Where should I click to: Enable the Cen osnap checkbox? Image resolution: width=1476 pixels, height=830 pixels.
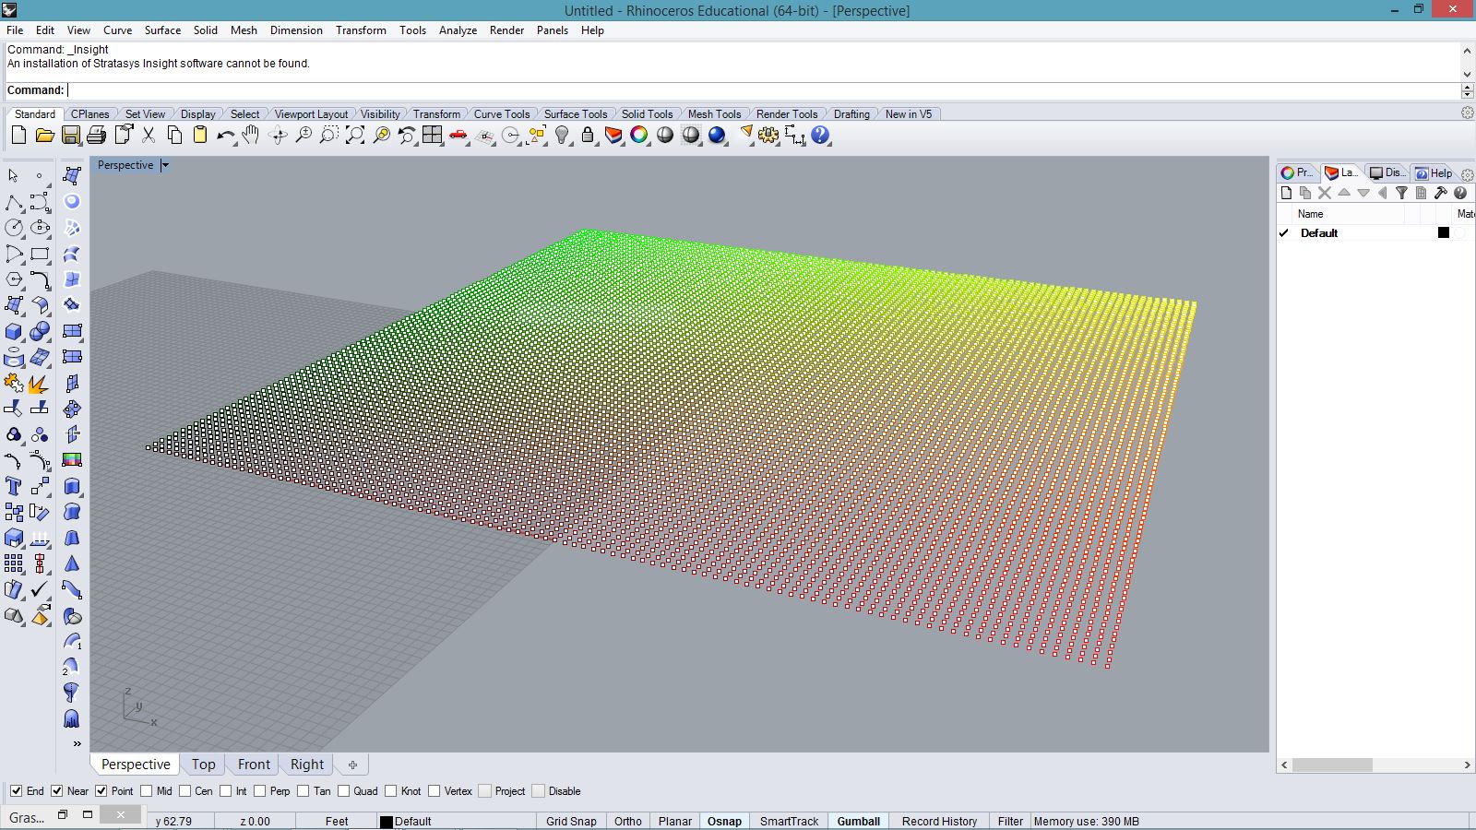pos(184,791)
